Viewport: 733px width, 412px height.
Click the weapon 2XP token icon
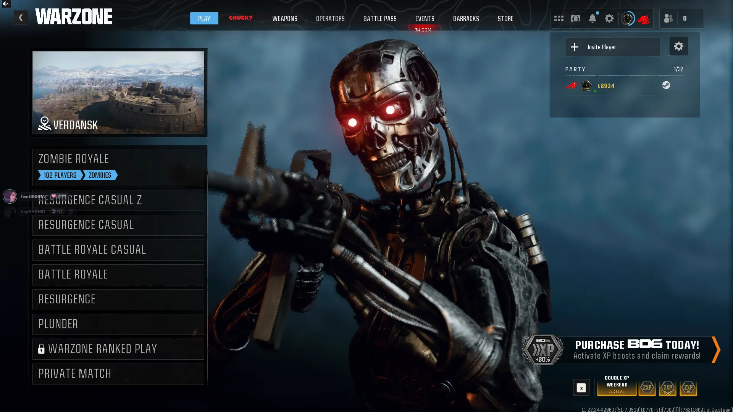[667, 388]
